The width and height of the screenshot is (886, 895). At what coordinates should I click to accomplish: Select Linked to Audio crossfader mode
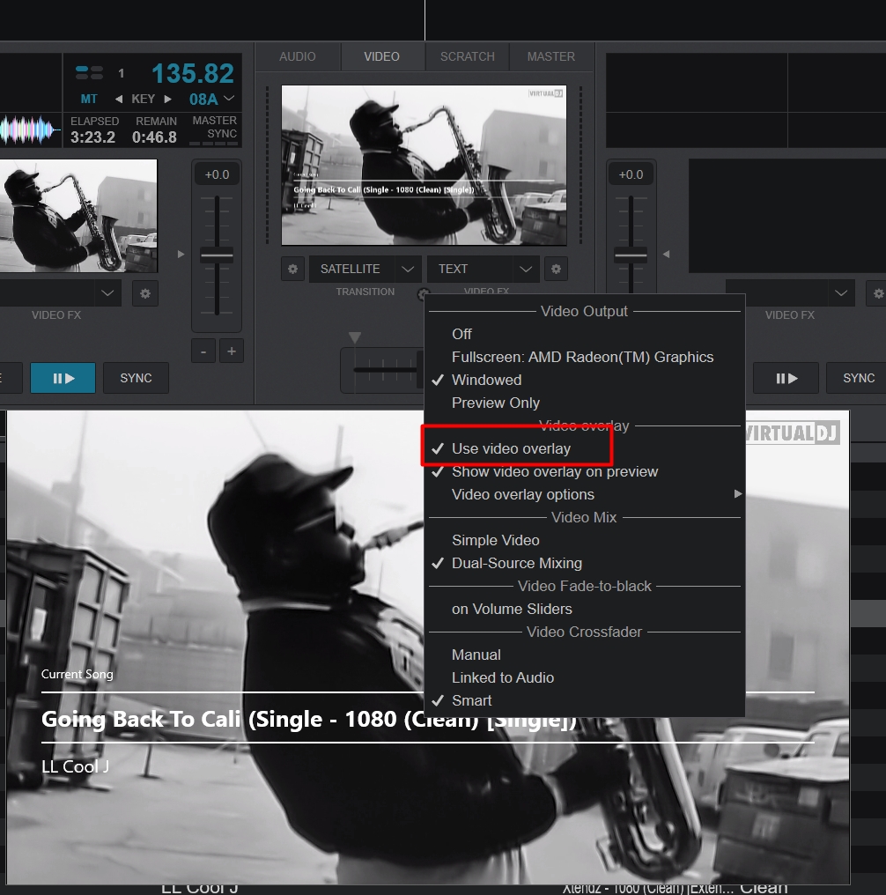(502, 677)
